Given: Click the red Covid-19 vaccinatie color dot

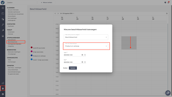Looking at the screenshot, I should pyautogui.click(x=32, y=47).
